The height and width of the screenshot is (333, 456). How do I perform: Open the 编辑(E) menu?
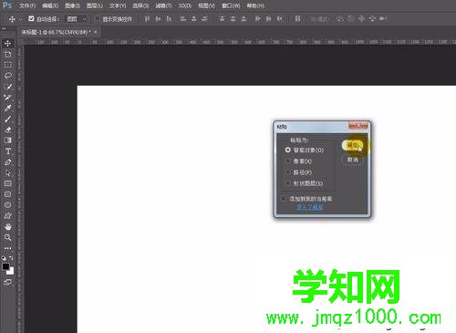pyautogui.click(x=50, y=5)
